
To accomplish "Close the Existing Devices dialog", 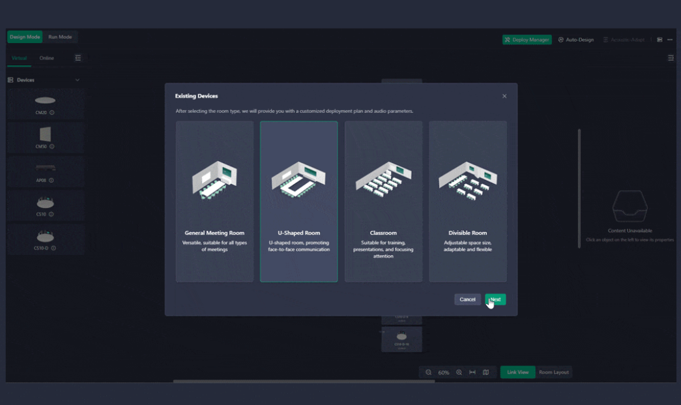I will coord(504,96).
